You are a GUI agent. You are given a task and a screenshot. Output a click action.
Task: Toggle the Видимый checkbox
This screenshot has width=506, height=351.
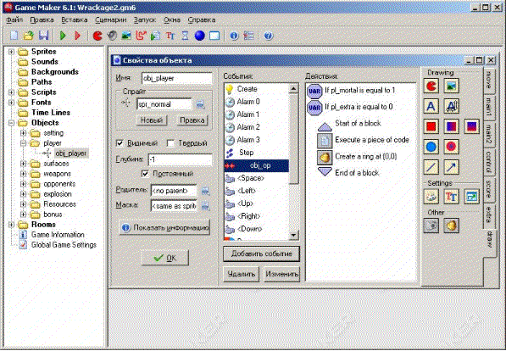click(x=120, y=143)
